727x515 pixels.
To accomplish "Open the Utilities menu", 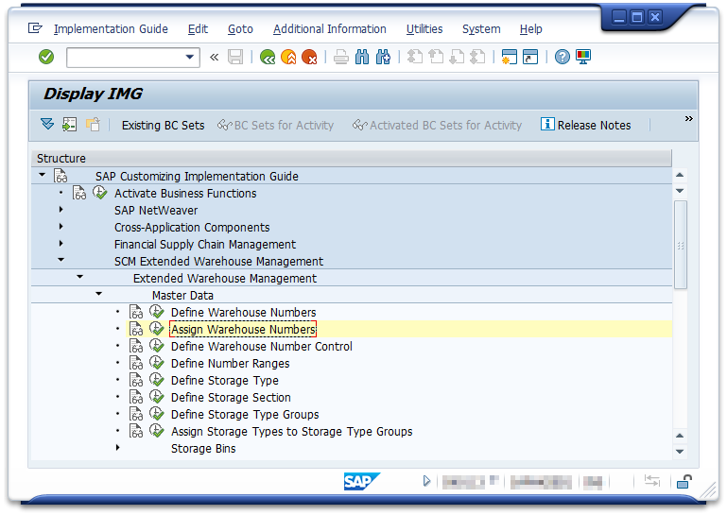I will (x=424, y=29).
